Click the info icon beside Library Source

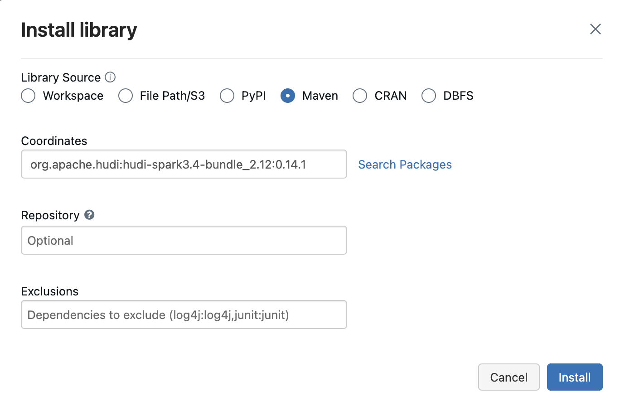[110, 77]
